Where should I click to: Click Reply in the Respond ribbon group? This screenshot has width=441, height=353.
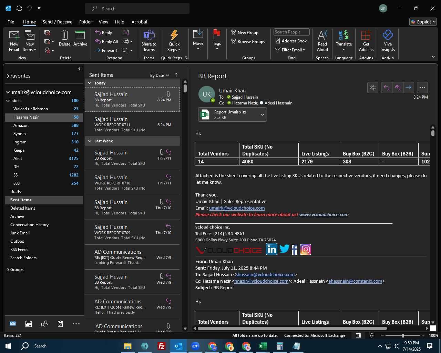click(104, 33)
